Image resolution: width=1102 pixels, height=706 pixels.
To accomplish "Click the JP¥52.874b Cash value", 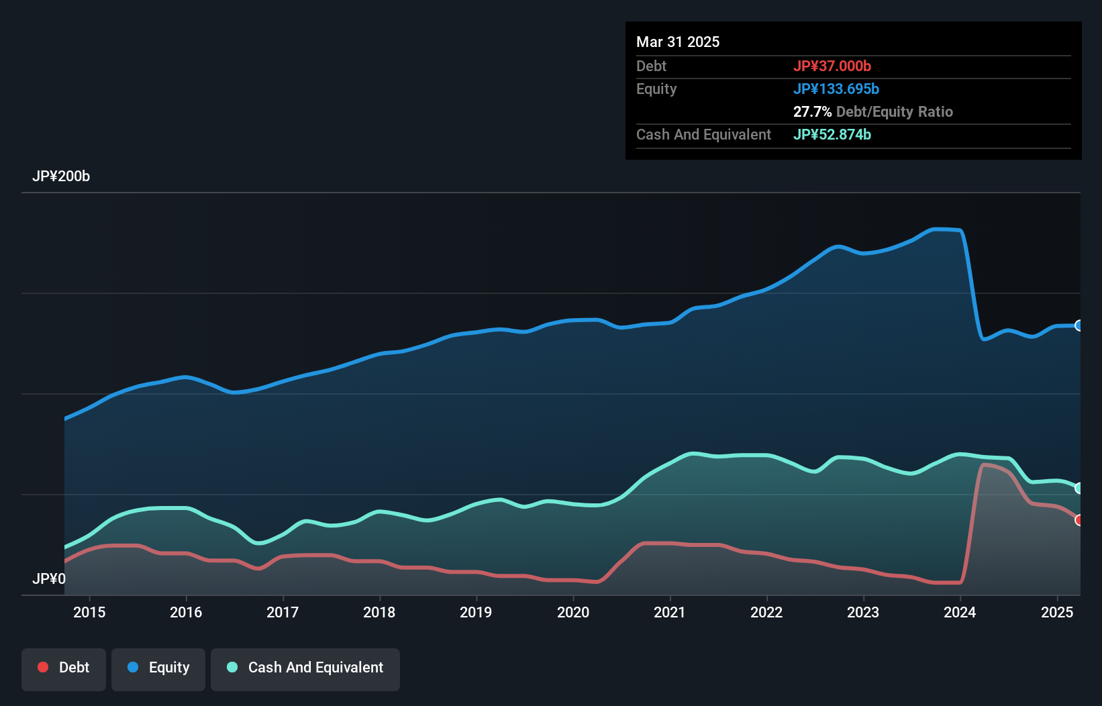I will (x=832, y=134).
